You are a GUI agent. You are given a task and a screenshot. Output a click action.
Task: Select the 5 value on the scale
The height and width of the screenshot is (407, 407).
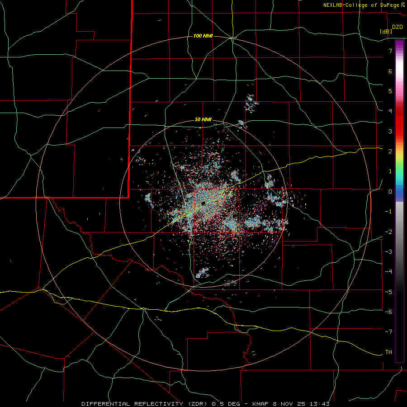(390, 91)
